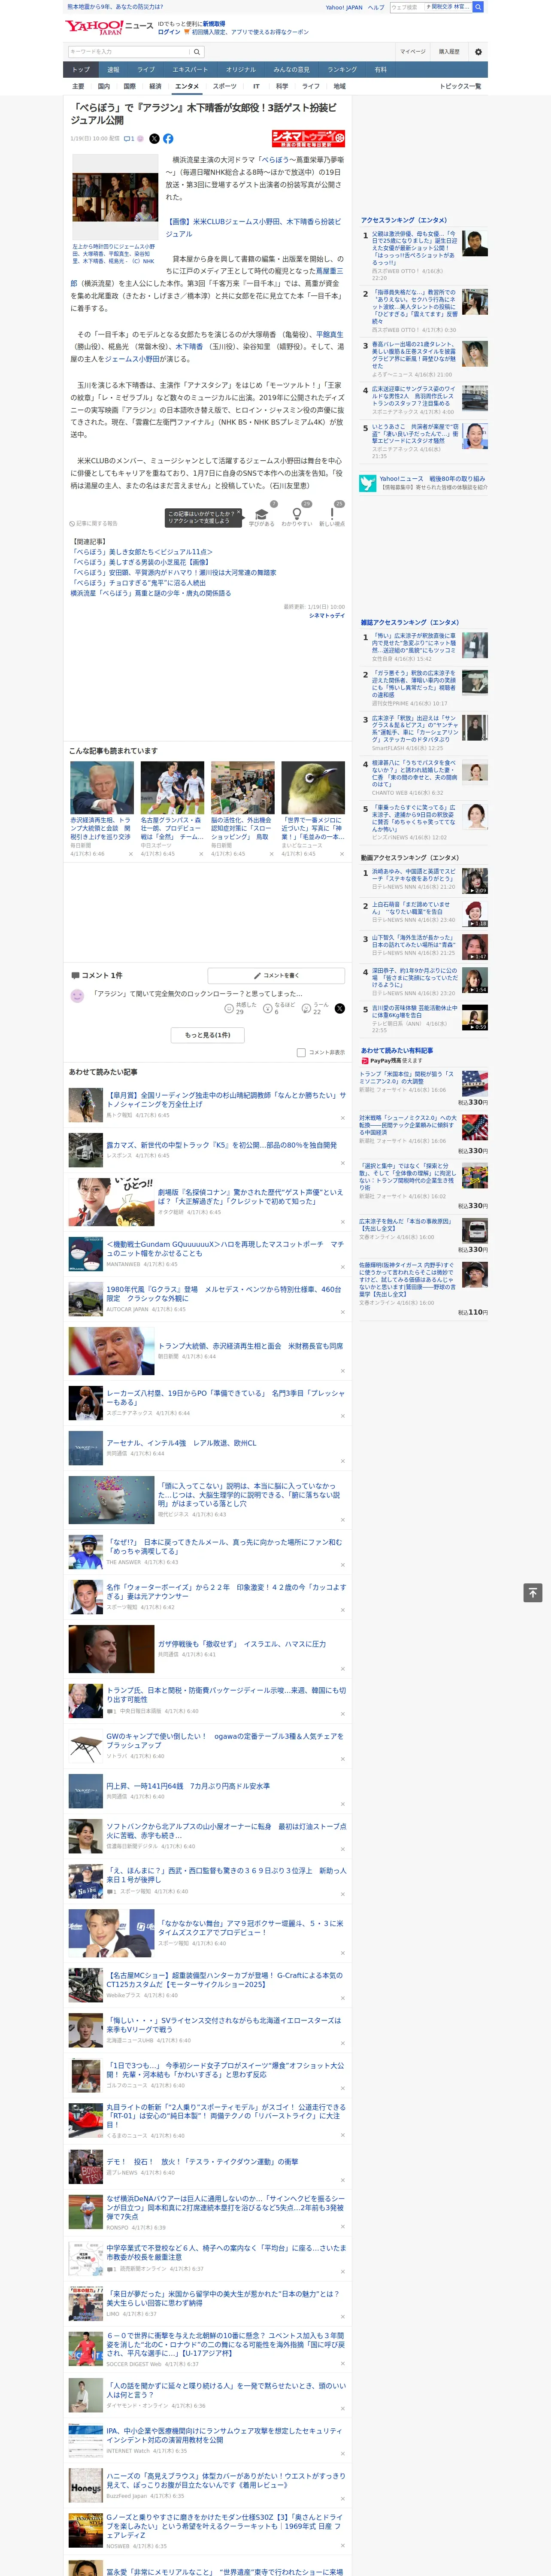Click the もっと見る(1件) button

click(208, 1035)
